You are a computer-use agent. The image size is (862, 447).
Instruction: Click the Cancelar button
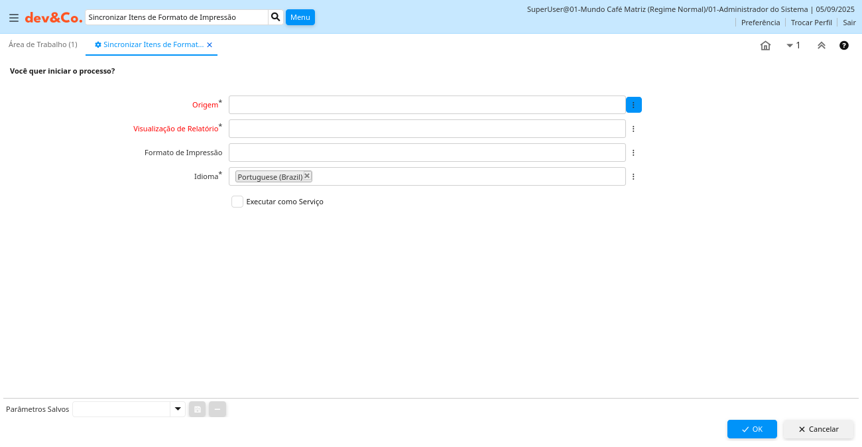(x=818, y=429)
